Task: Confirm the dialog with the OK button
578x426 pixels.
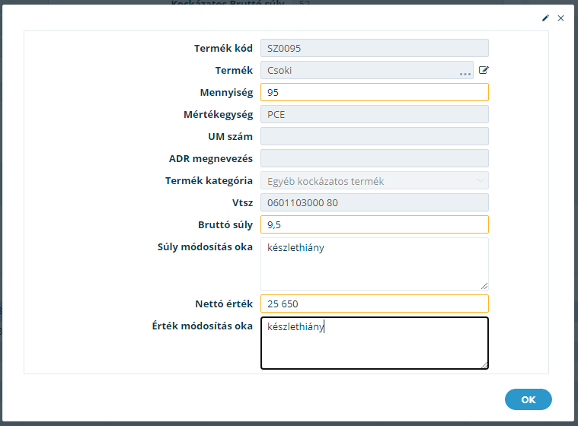Action: point(529,399)
